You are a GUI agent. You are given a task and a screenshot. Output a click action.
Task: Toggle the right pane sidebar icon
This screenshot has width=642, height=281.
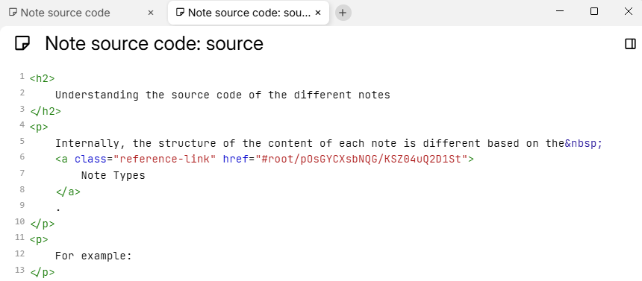tap(631, 44)
